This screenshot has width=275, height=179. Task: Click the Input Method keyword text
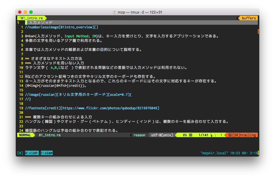tap(76, 36)
